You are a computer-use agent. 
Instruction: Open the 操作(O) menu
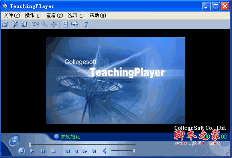pos(33,15)
